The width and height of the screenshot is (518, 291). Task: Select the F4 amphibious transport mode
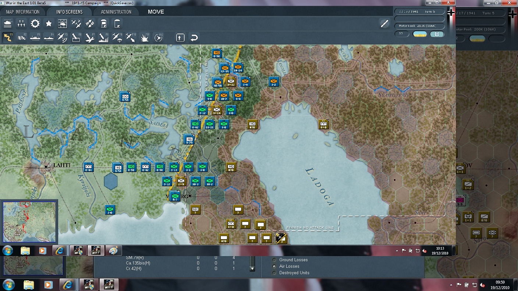[49, 37]
